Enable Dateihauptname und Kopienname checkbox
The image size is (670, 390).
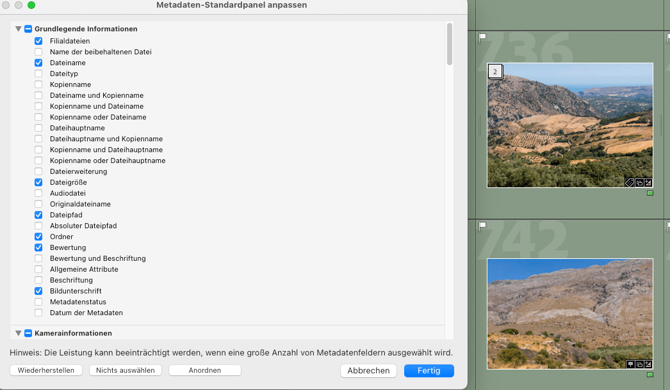tap(38, 139)
